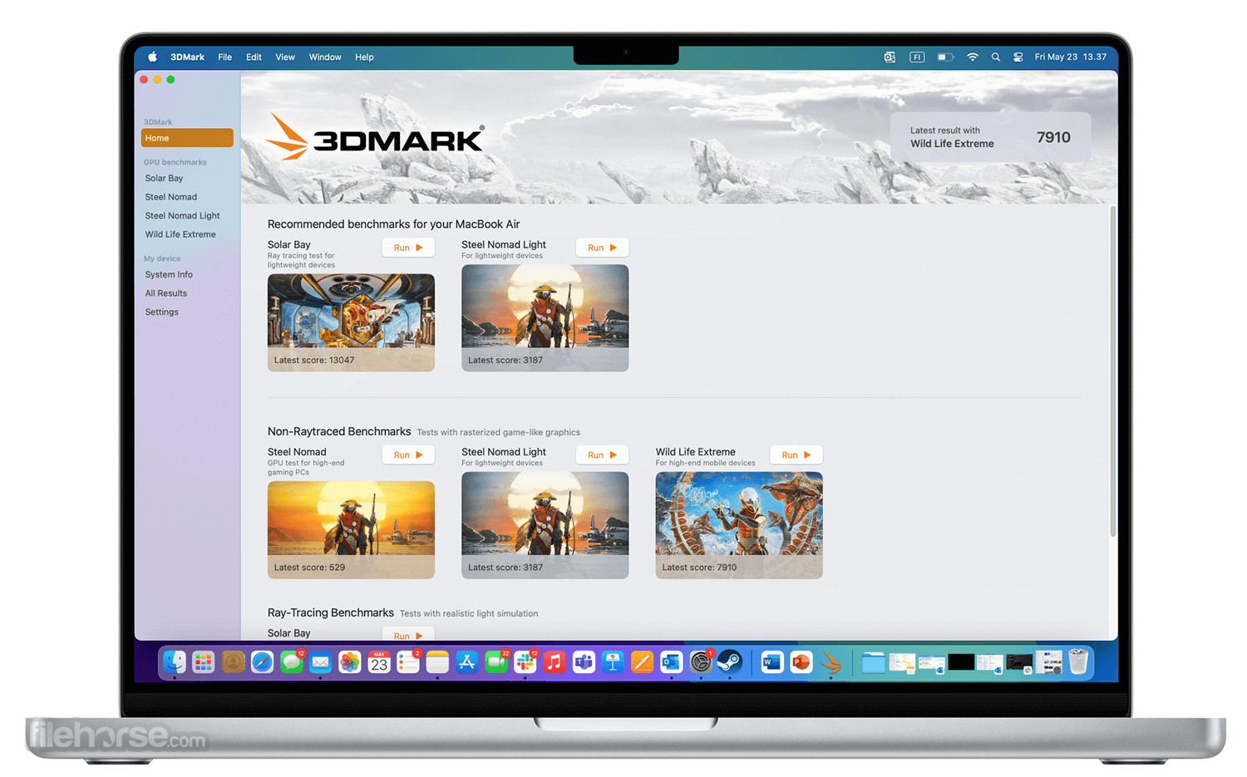Open the File menu
1247x777 pixels.
[224, 57]
